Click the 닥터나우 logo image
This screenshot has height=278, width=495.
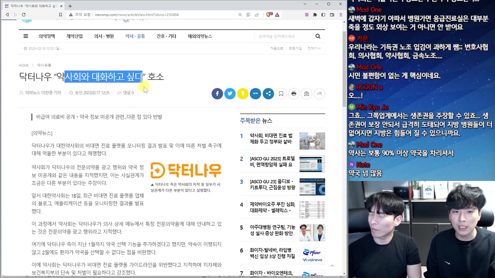186,171
